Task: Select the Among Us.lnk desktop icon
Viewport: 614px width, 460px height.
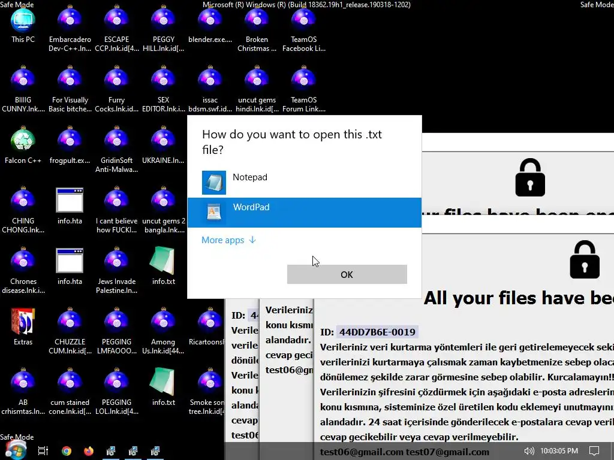Action: pos(163,331)
